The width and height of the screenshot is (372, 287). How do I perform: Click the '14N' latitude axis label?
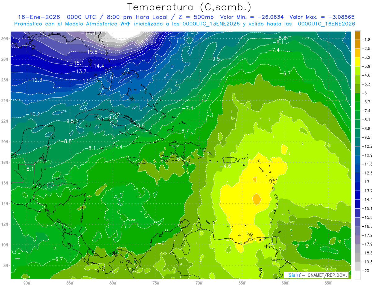point(5,204)
